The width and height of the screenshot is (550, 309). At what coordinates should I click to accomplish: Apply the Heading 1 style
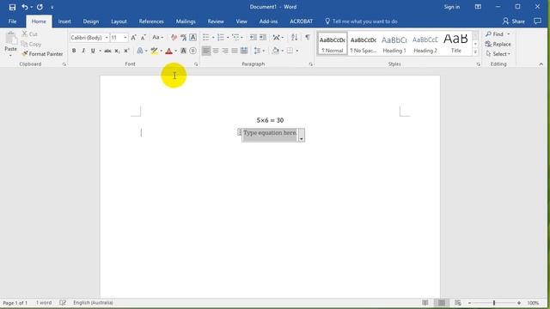tap(394, 44)
